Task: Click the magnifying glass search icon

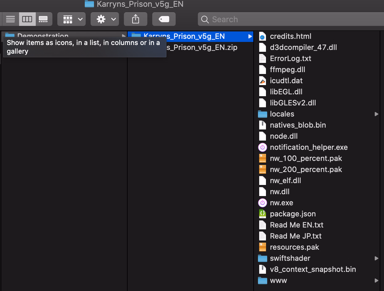Action: [205, 19]
